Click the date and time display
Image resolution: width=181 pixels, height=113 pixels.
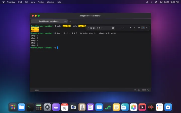[x=169, y=2]
